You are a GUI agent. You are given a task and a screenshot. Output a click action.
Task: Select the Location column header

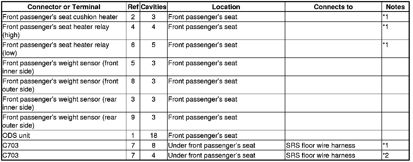pos(226,7)
